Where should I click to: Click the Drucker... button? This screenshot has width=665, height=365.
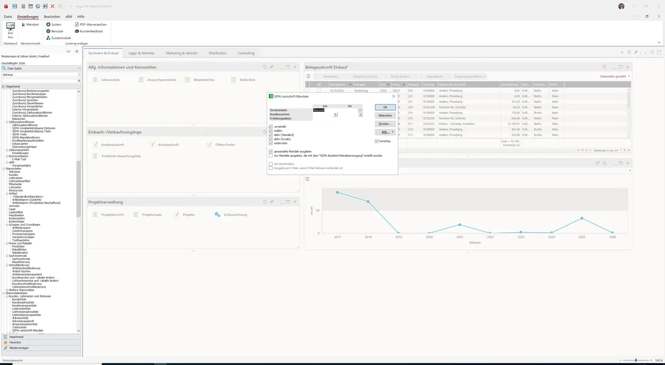[x=385, y=124]
